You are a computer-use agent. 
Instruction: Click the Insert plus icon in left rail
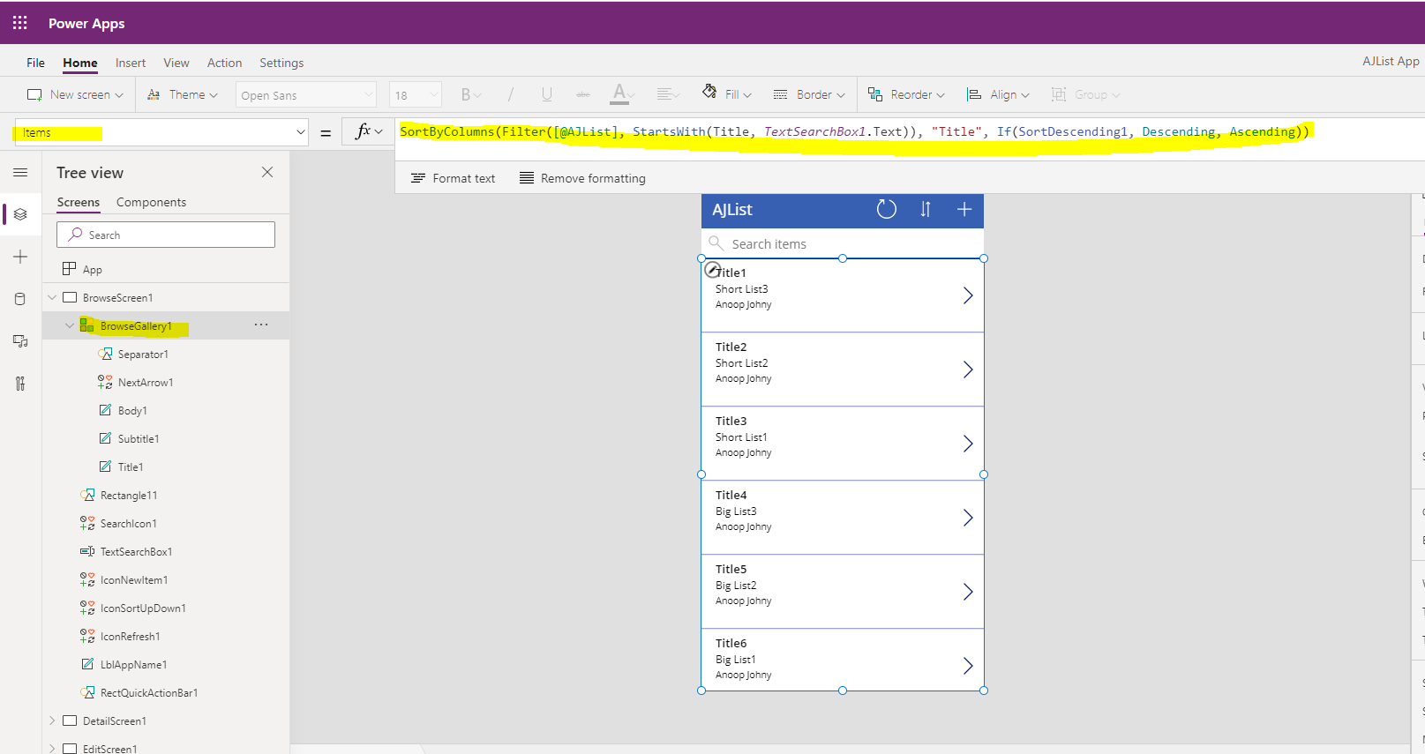coord(20,257)
